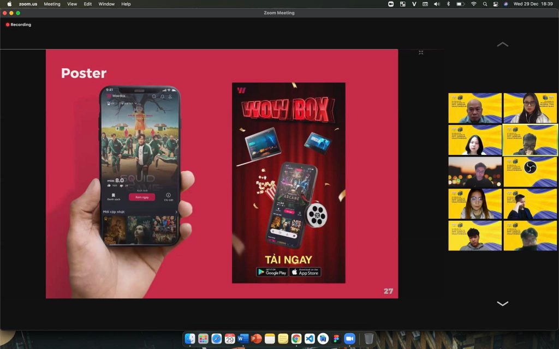Click the Zoom camera status icon in menu bar

click(x=391, y=4)
